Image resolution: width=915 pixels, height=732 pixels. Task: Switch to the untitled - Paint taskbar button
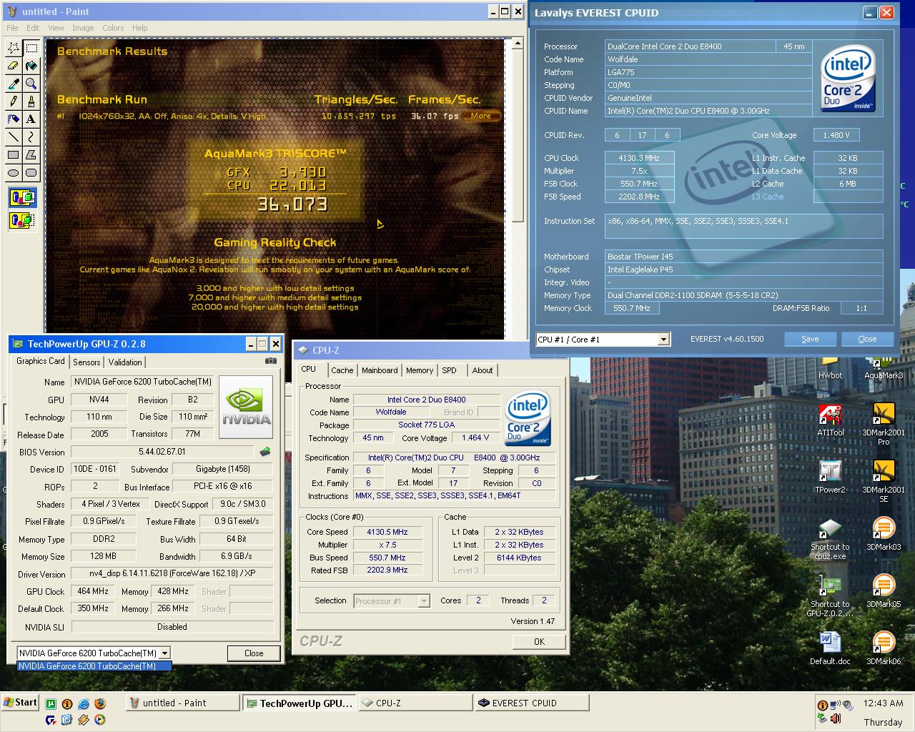coord(182,703)
